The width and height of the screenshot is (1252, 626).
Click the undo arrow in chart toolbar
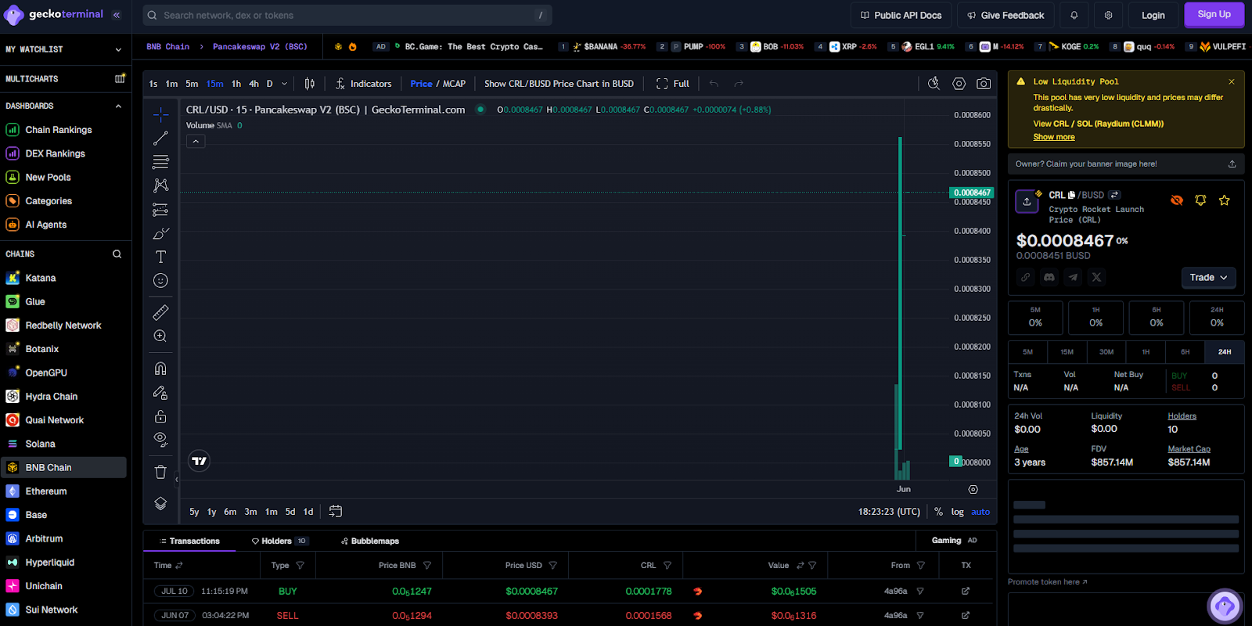point(714,84)
